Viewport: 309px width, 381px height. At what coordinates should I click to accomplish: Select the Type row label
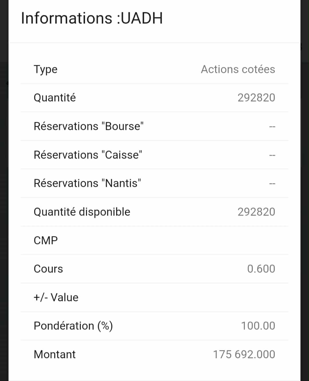(45, 70)
